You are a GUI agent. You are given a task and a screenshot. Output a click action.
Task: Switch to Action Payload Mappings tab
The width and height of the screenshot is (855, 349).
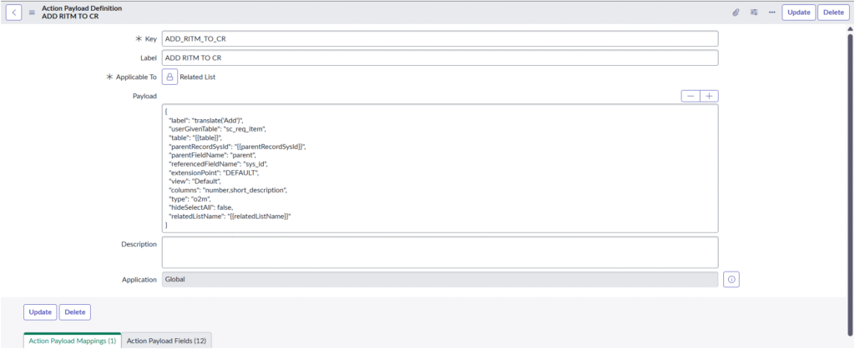pos(73,341)
